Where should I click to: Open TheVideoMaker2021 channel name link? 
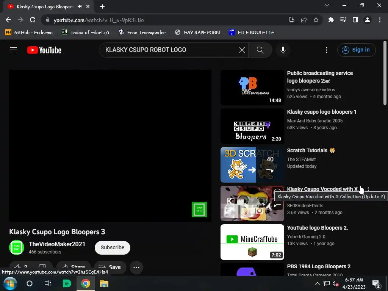tap(57, 244)
